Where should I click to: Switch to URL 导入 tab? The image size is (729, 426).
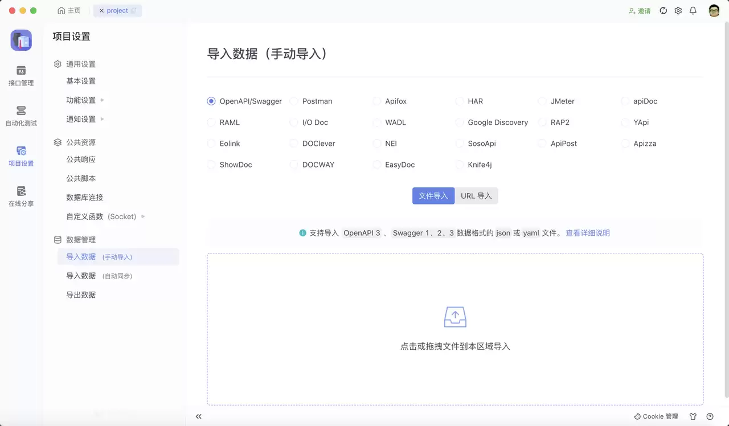tap(476, 196)
